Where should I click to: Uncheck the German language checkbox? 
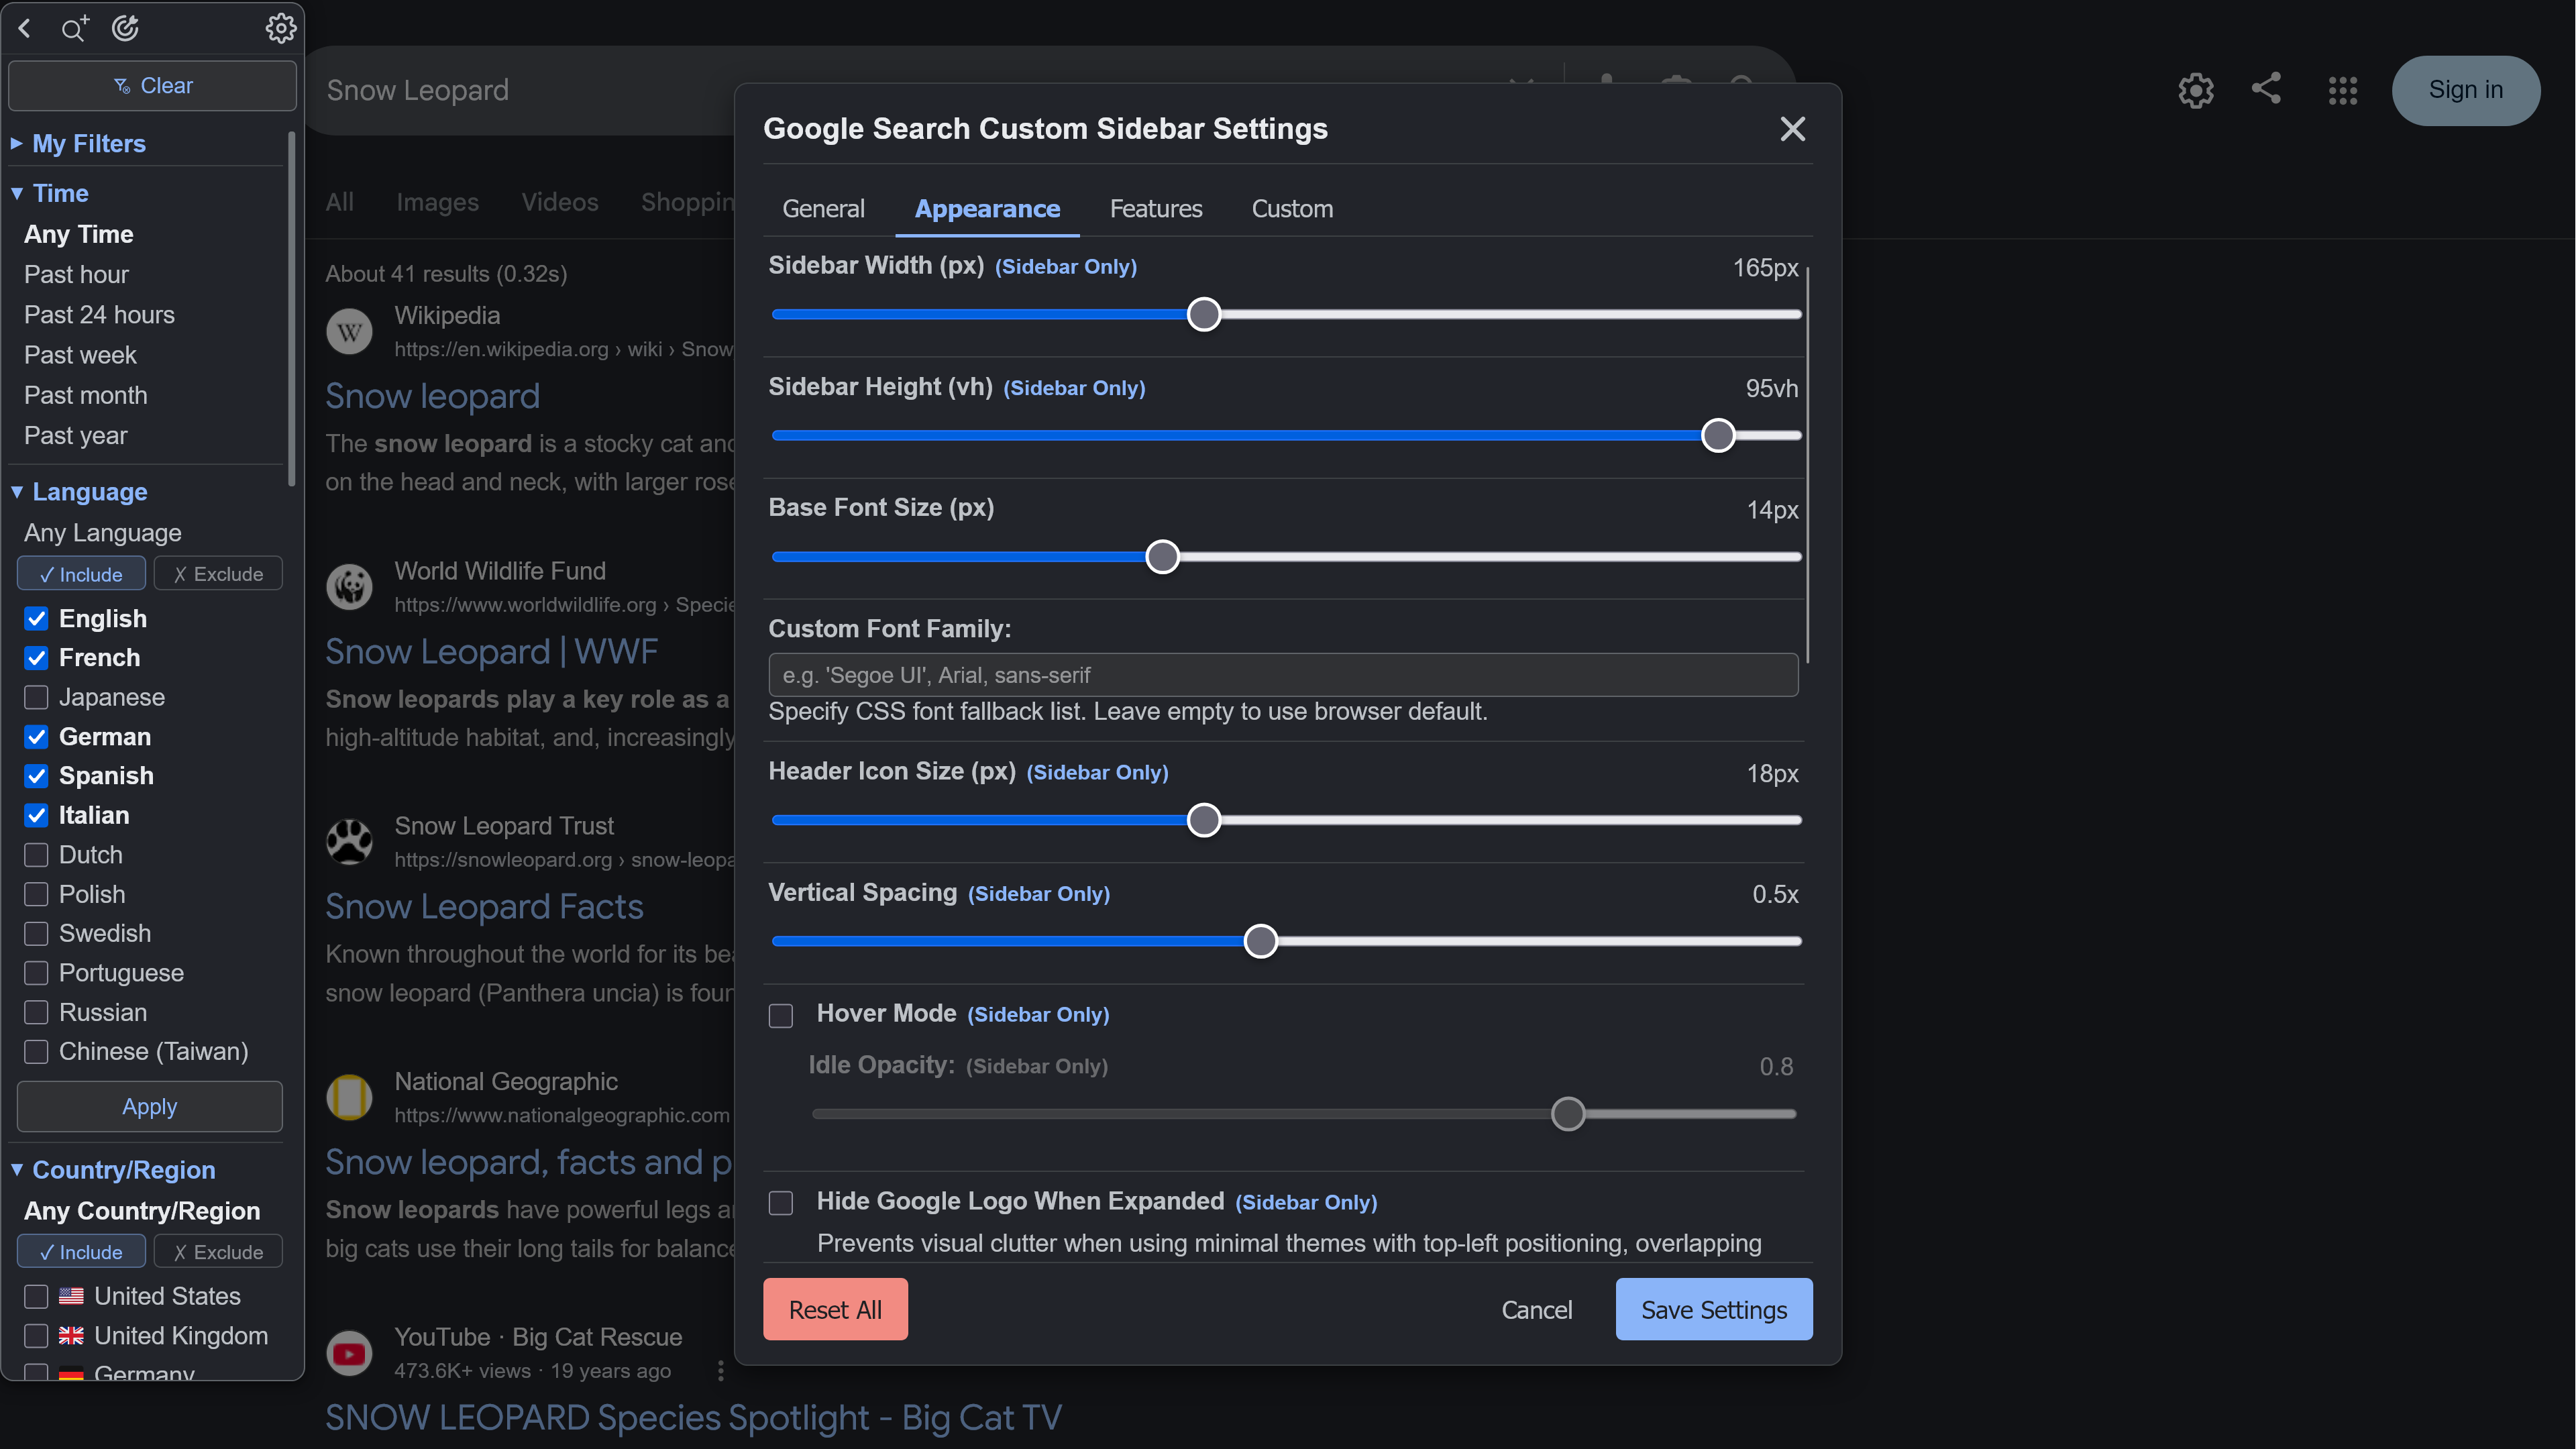pos(36,737)
